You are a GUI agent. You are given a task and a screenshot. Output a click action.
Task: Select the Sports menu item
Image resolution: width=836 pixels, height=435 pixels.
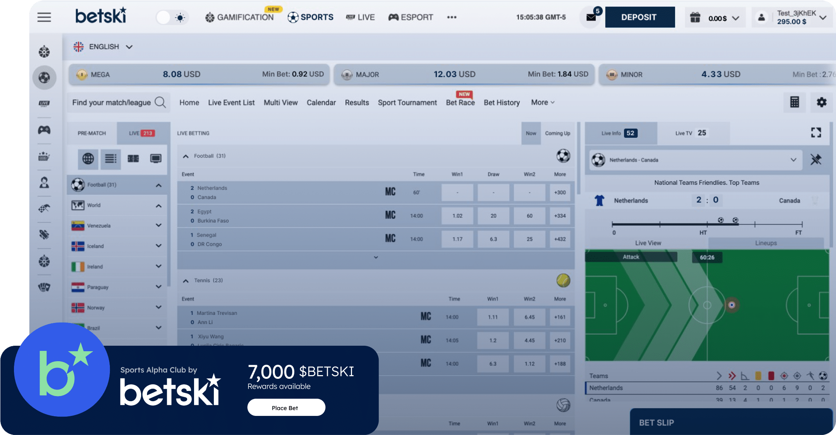(311, 17)
